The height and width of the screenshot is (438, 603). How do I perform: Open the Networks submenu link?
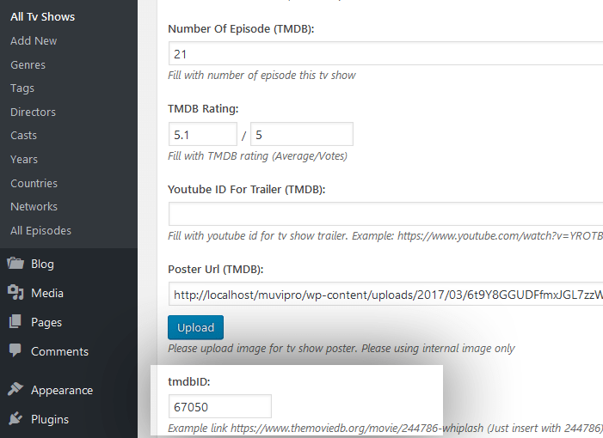(x=34, y=206)
